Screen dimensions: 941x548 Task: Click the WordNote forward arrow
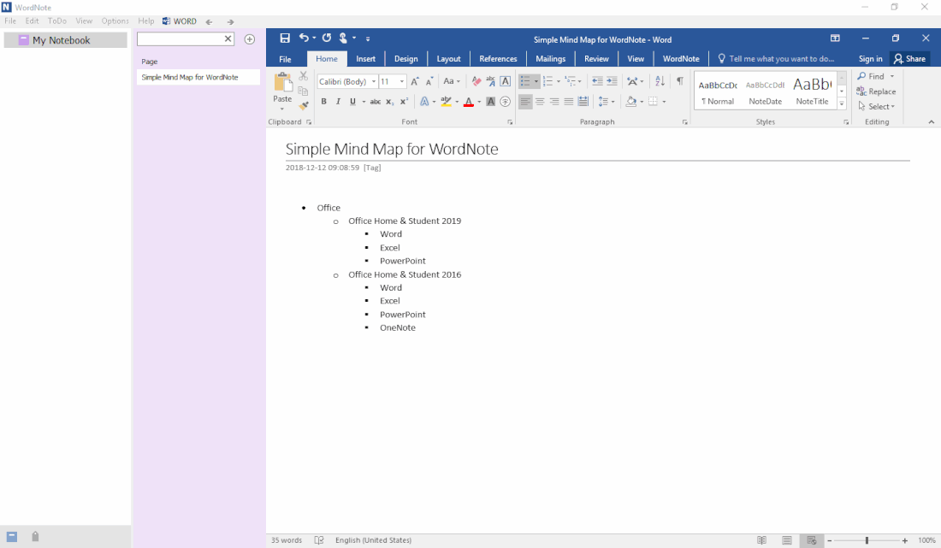tap(230, 21)
